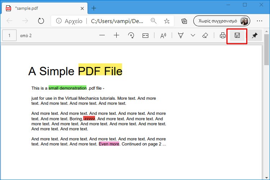270x180 pixels.
Task: Open the zoom magnifier in address bar
Action: [x=153, y=21]
